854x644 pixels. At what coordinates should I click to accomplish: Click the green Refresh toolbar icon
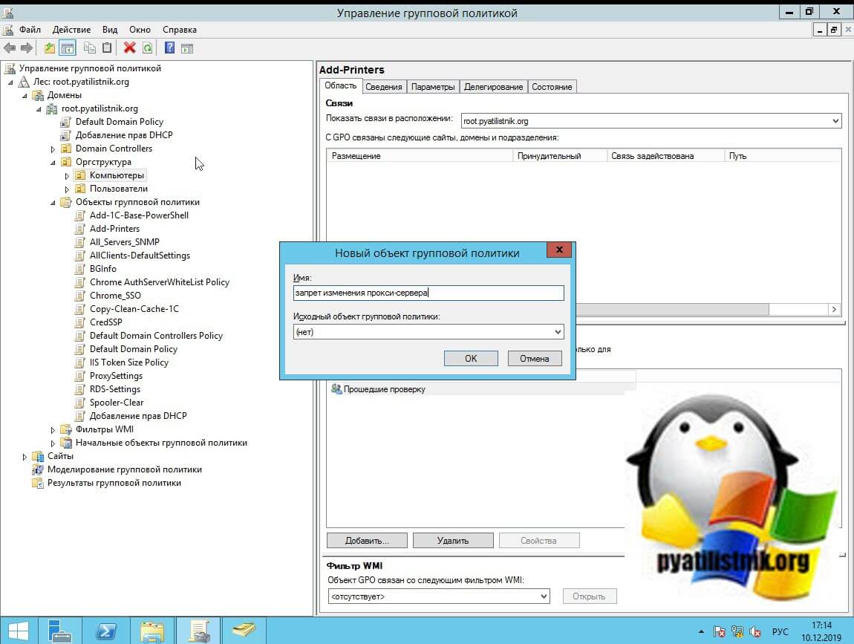pyautogui.click(x=147, y=48)
